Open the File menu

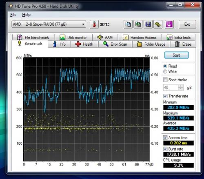coord(13,15)
